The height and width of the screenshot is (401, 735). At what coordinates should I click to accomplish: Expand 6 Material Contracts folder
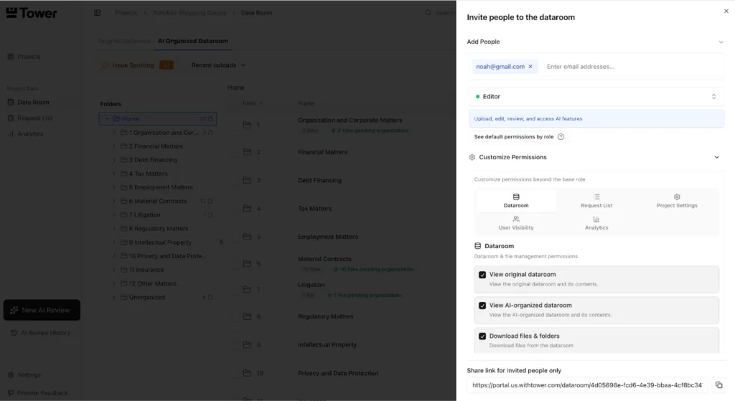click(114, 201)
